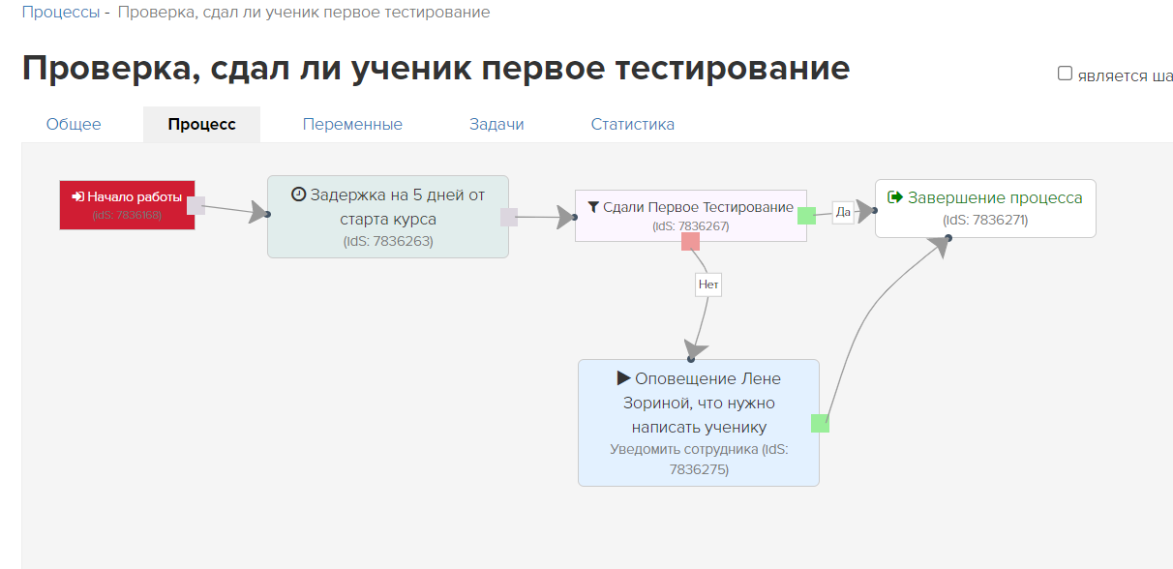
Task: Click '(IdS: 7836263)' under delay block
Action: [x=388, y=241]
